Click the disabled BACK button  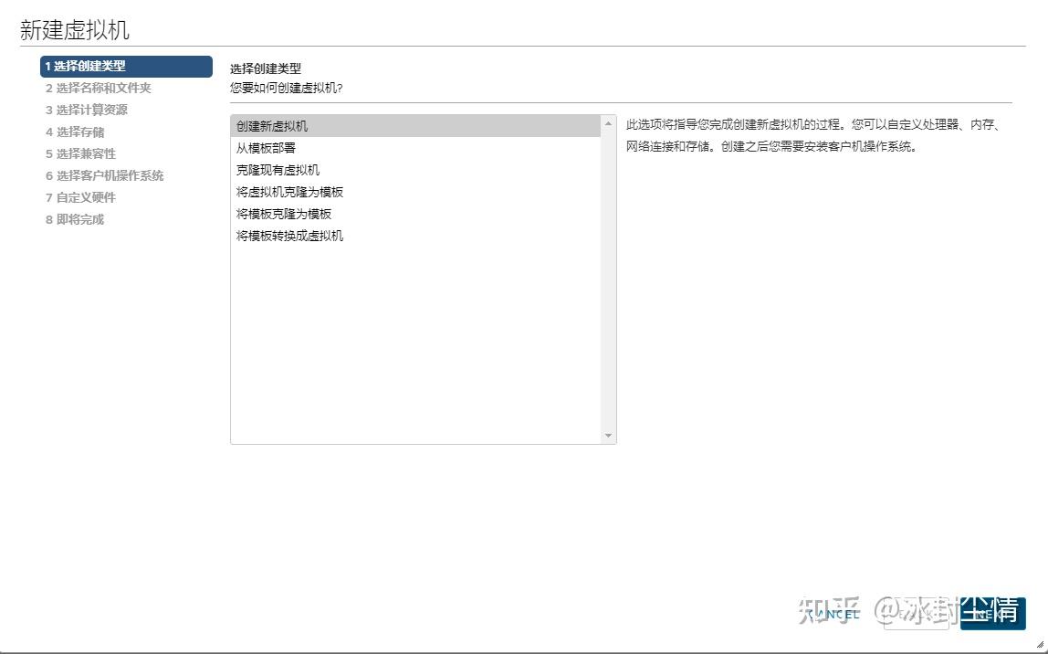(x=916, y=614)
